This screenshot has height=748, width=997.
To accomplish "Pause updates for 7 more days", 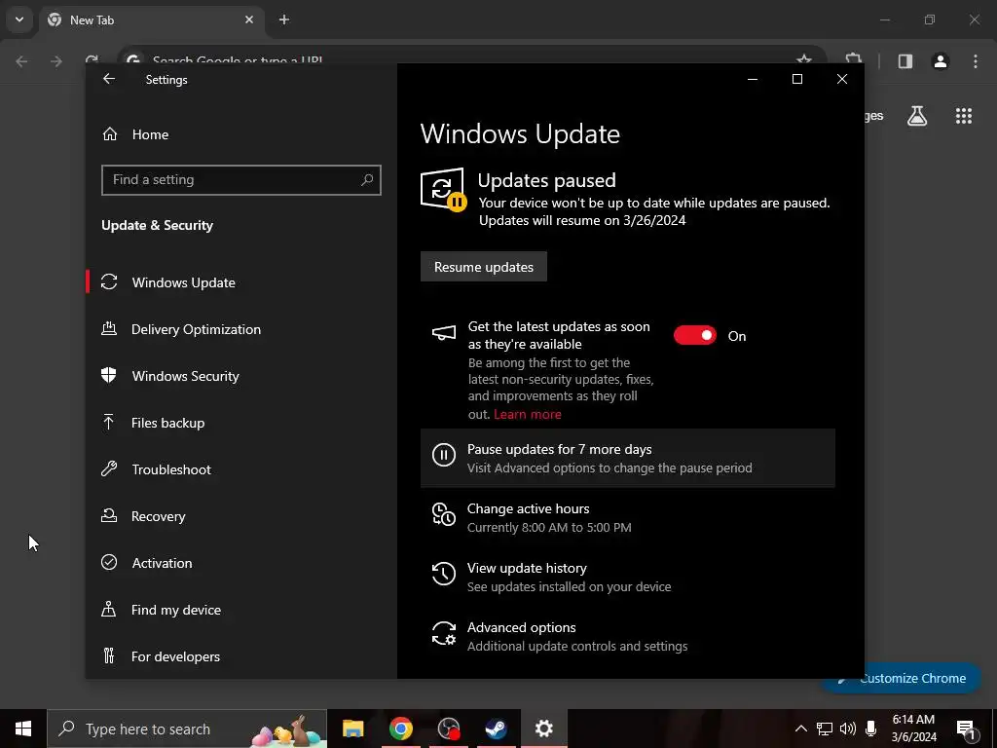I will tap(628, 458).
